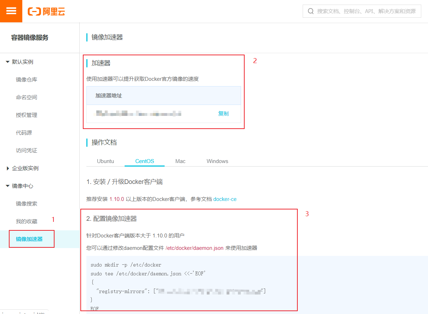Switch to the CentOS tab

coord(145,161)
